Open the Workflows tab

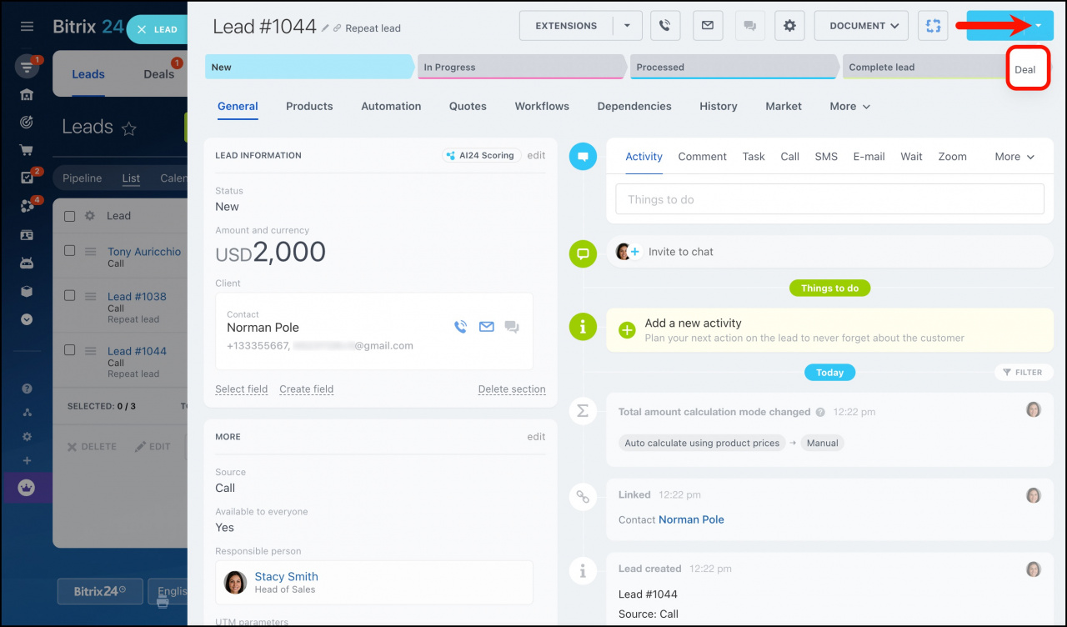(542, 107)
